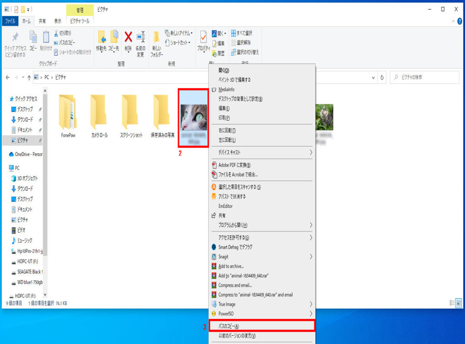Click the up-arrow navigation icon
The image size is (465, 344).
(30, 78)
